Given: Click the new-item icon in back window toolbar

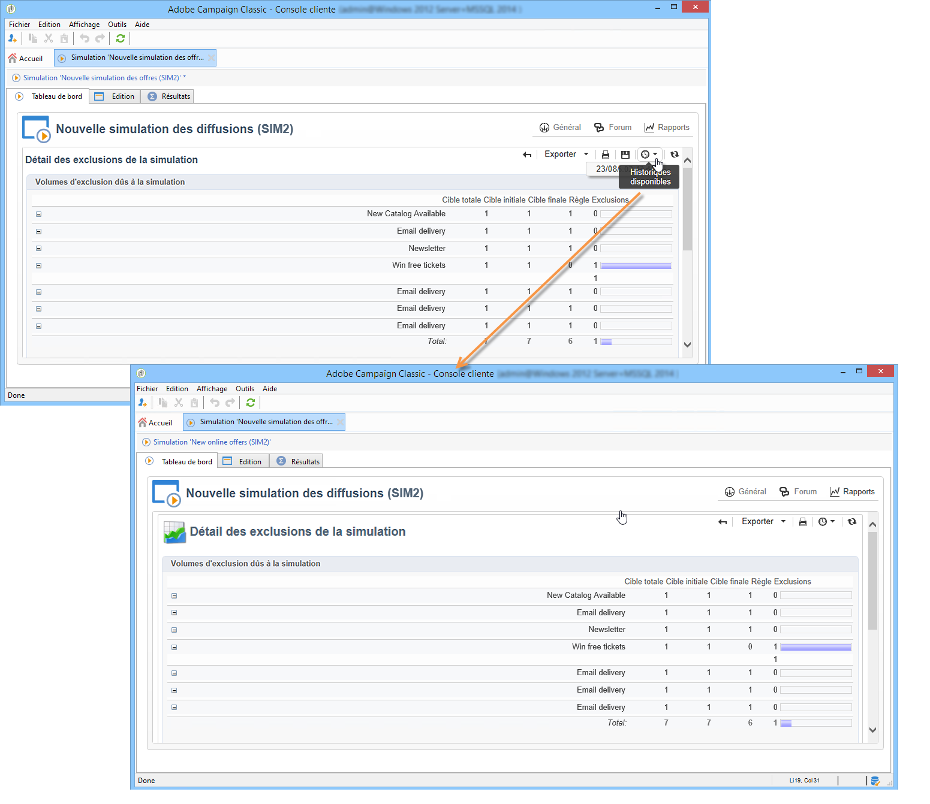Looking at the screenshot, I should (x=13, y=38).
